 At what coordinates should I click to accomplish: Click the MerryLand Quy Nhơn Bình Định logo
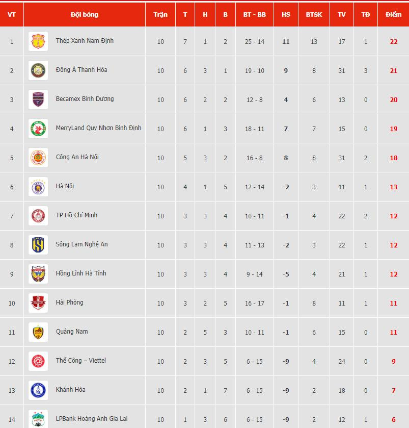pos(38,129)
